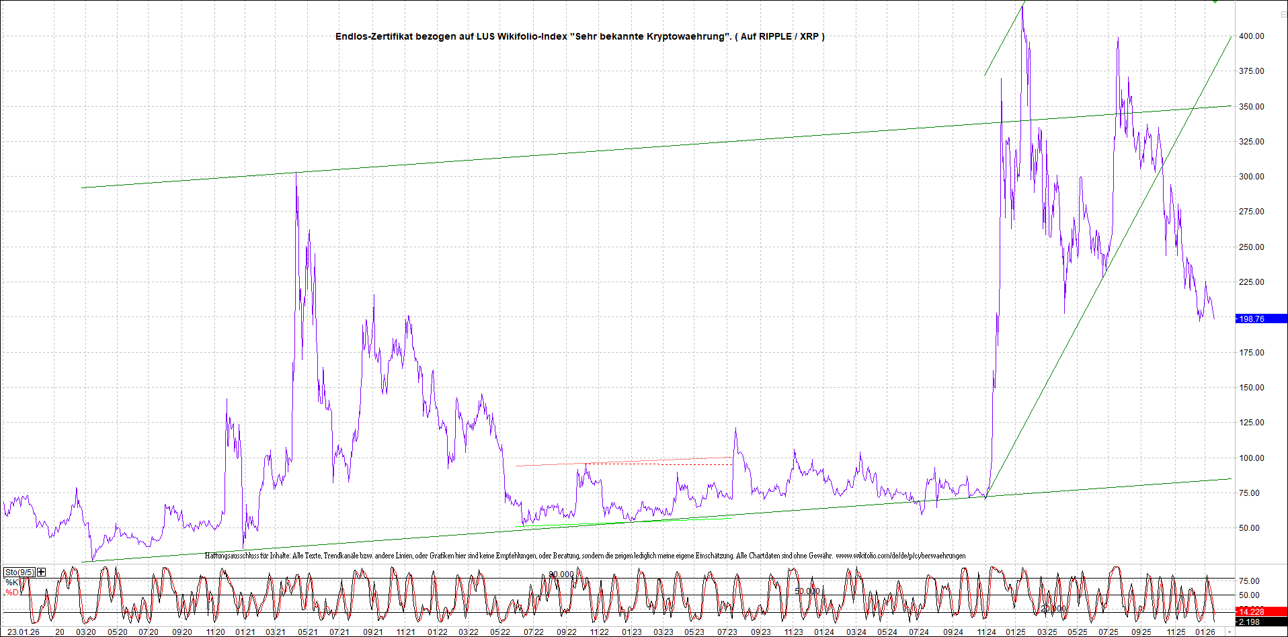This screenshot has width=1288, height=637.
Task: Click the plus icon beside Sto(9/5)
Action: [42, 572]
